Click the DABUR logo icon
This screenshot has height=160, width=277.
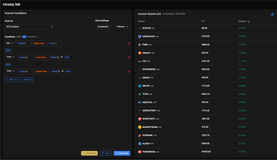(x=140, y=78)
